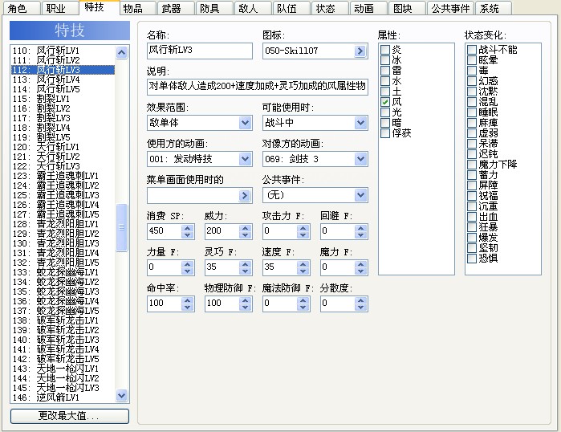Select skill 128: 青龙烈阳胆LV1
This screenshot has width=561, height=432.
[63, 224]
